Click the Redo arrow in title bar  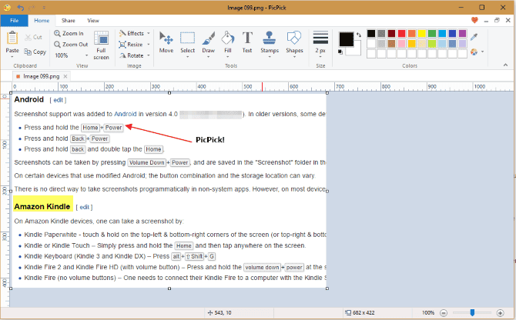click(x=32, y=7)
